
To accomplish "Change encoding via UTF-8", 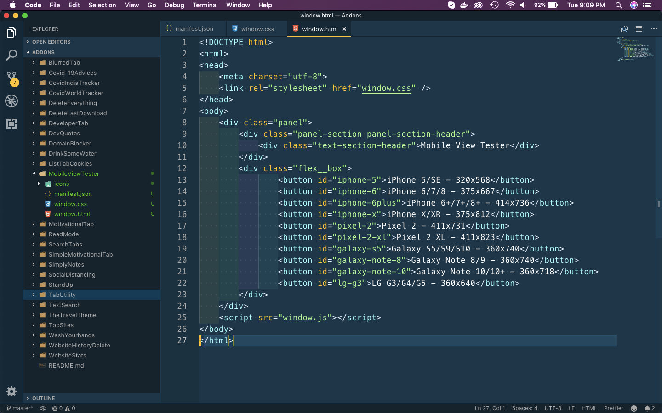I will [x=553, y=408].
